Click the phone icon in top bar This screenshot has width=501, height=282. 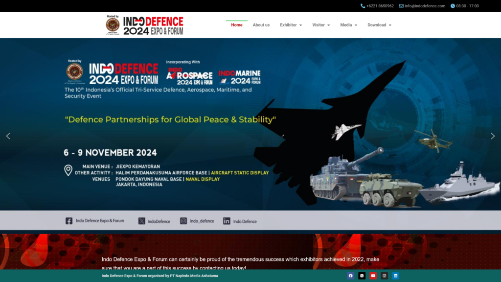pos(363,6)
